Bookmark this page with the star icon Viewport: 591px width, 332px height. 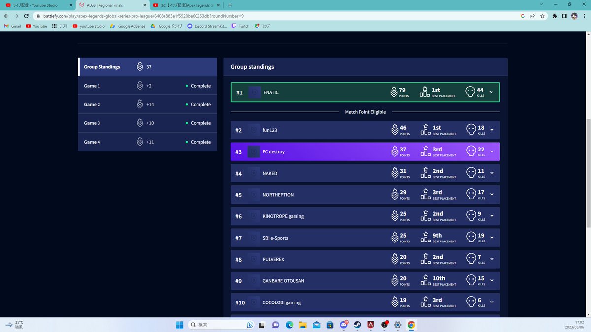coord(542,16)
